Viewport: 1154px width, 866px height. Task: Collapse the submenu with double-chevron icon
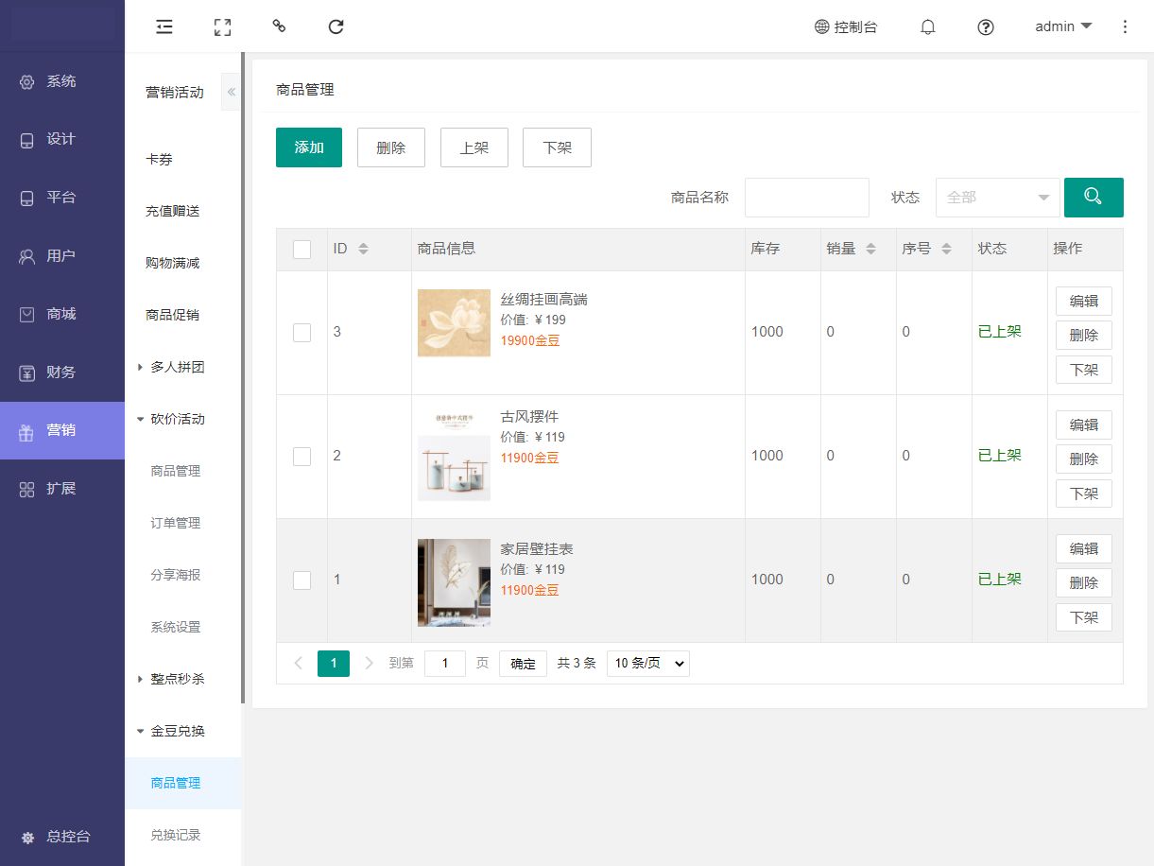pos(231,92)
